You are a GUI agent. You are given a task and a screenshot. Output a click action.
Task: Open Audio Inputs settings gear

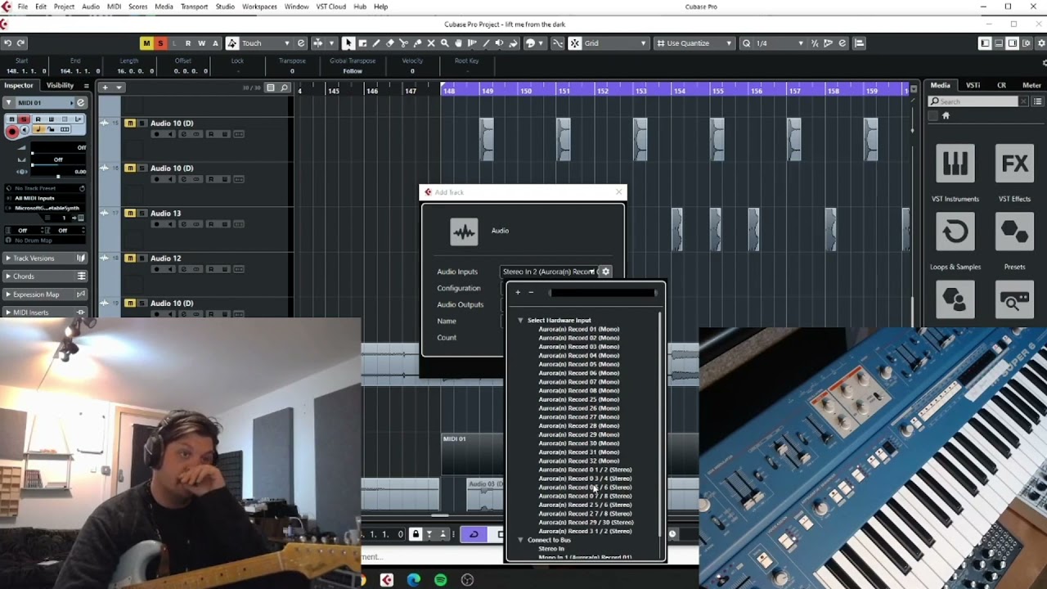[x=605, y=272]
